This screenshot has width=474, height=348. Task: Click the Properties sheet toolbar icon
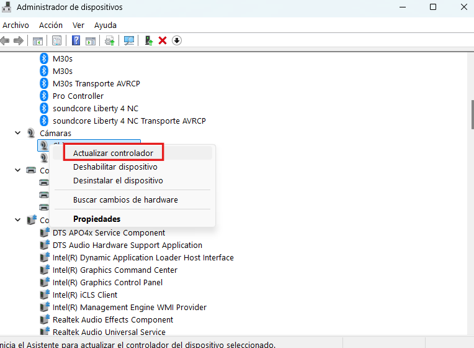tap(56, 40)
